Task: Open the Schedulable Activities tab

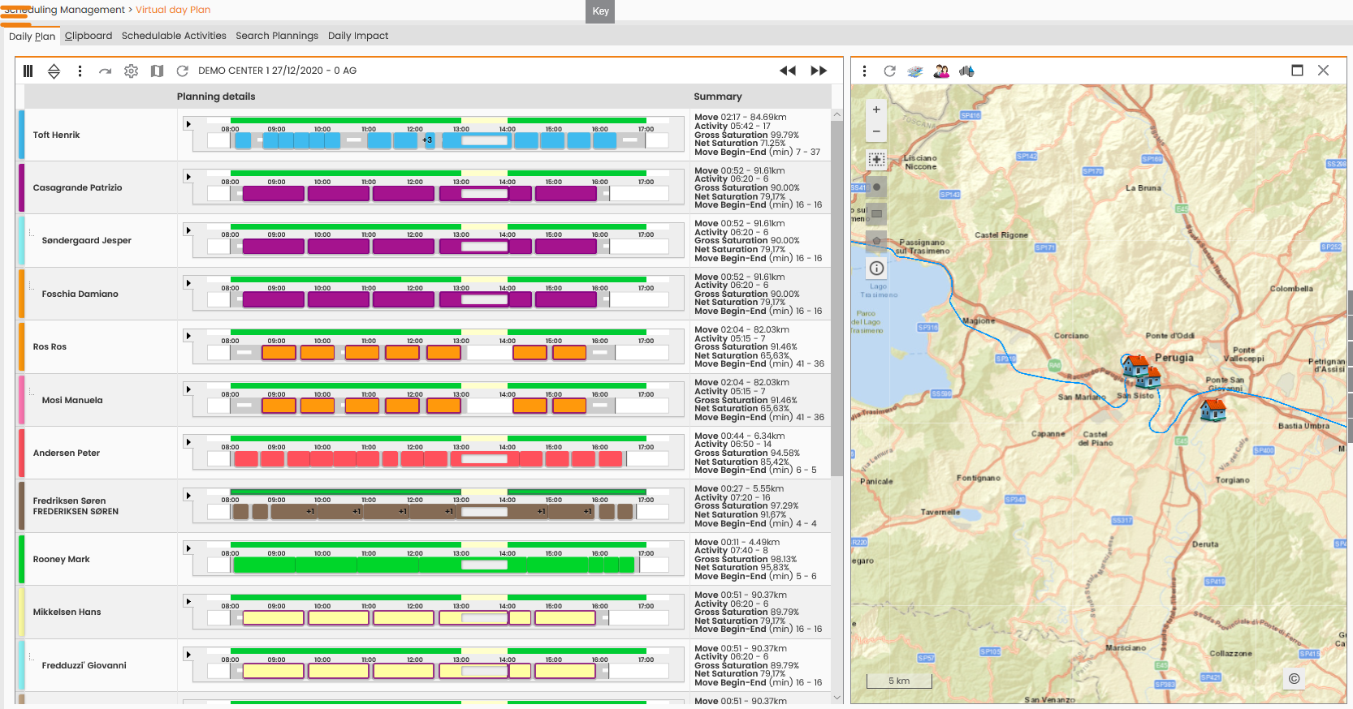Action: (x=174, y=36)
